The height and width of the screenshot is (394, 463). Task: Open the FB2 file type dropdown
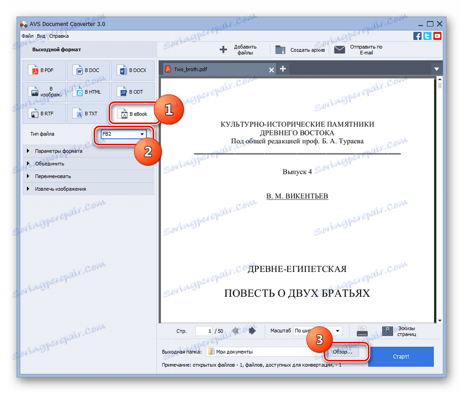point(124,134)
